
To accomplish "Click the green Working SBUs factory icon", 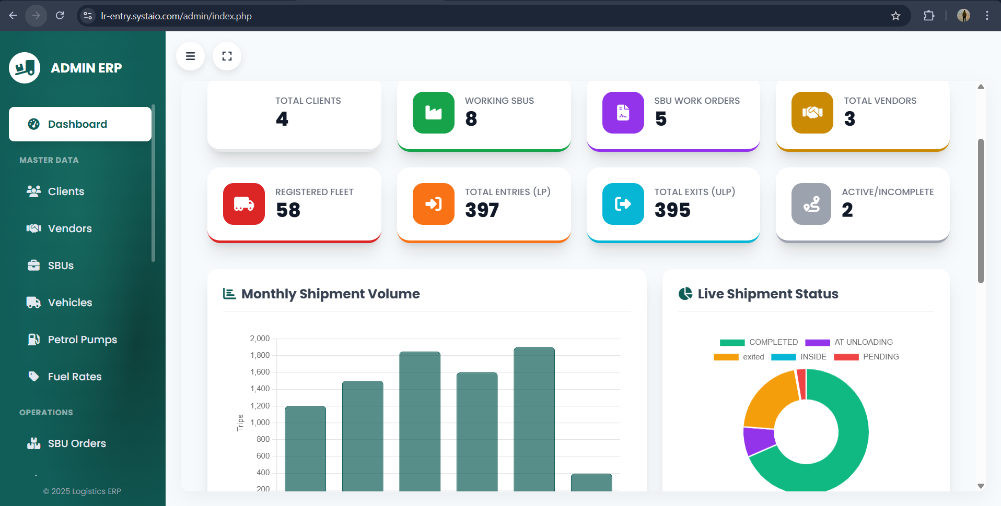I will click(433, 113).
